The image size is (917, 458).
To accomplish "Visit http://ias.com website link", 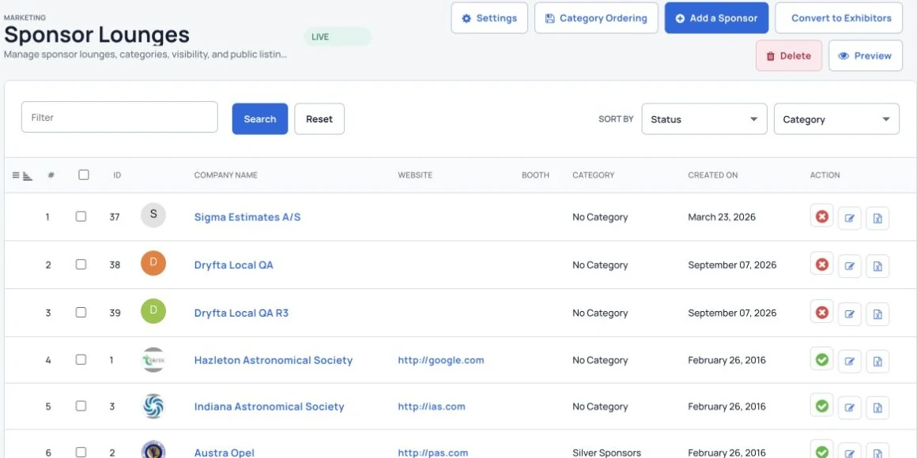I will [x=432, y=406].
